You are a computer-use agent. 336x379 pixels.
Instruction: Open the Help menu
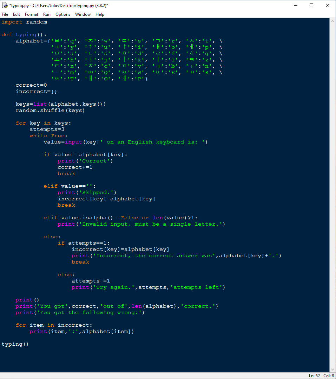click(100, 14)
